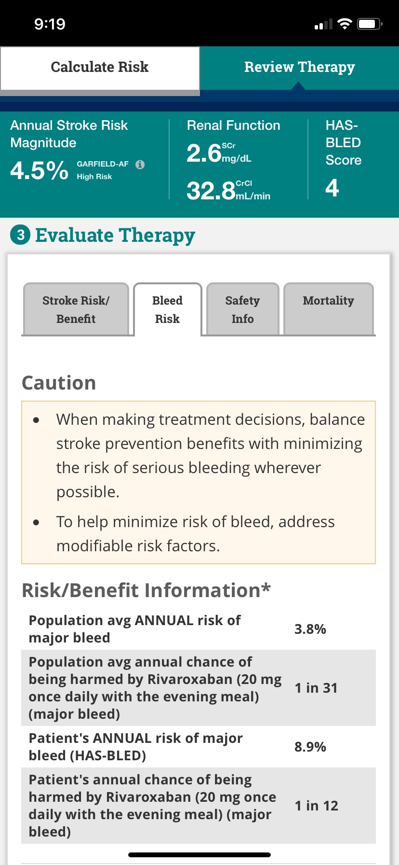Tap the battery status icon

[370, 24]
